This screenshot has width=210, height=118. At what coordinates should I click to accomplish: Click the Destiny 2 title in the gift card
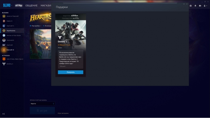click(62, 42)
